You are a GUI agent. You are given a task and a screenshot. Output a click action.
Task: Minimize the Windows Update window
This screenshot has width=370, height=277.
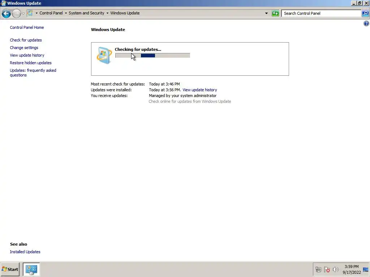click(353, 3)
